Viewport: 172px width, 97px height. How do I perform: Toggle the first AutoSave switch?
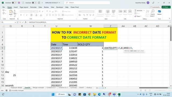(x=14, y=3)
